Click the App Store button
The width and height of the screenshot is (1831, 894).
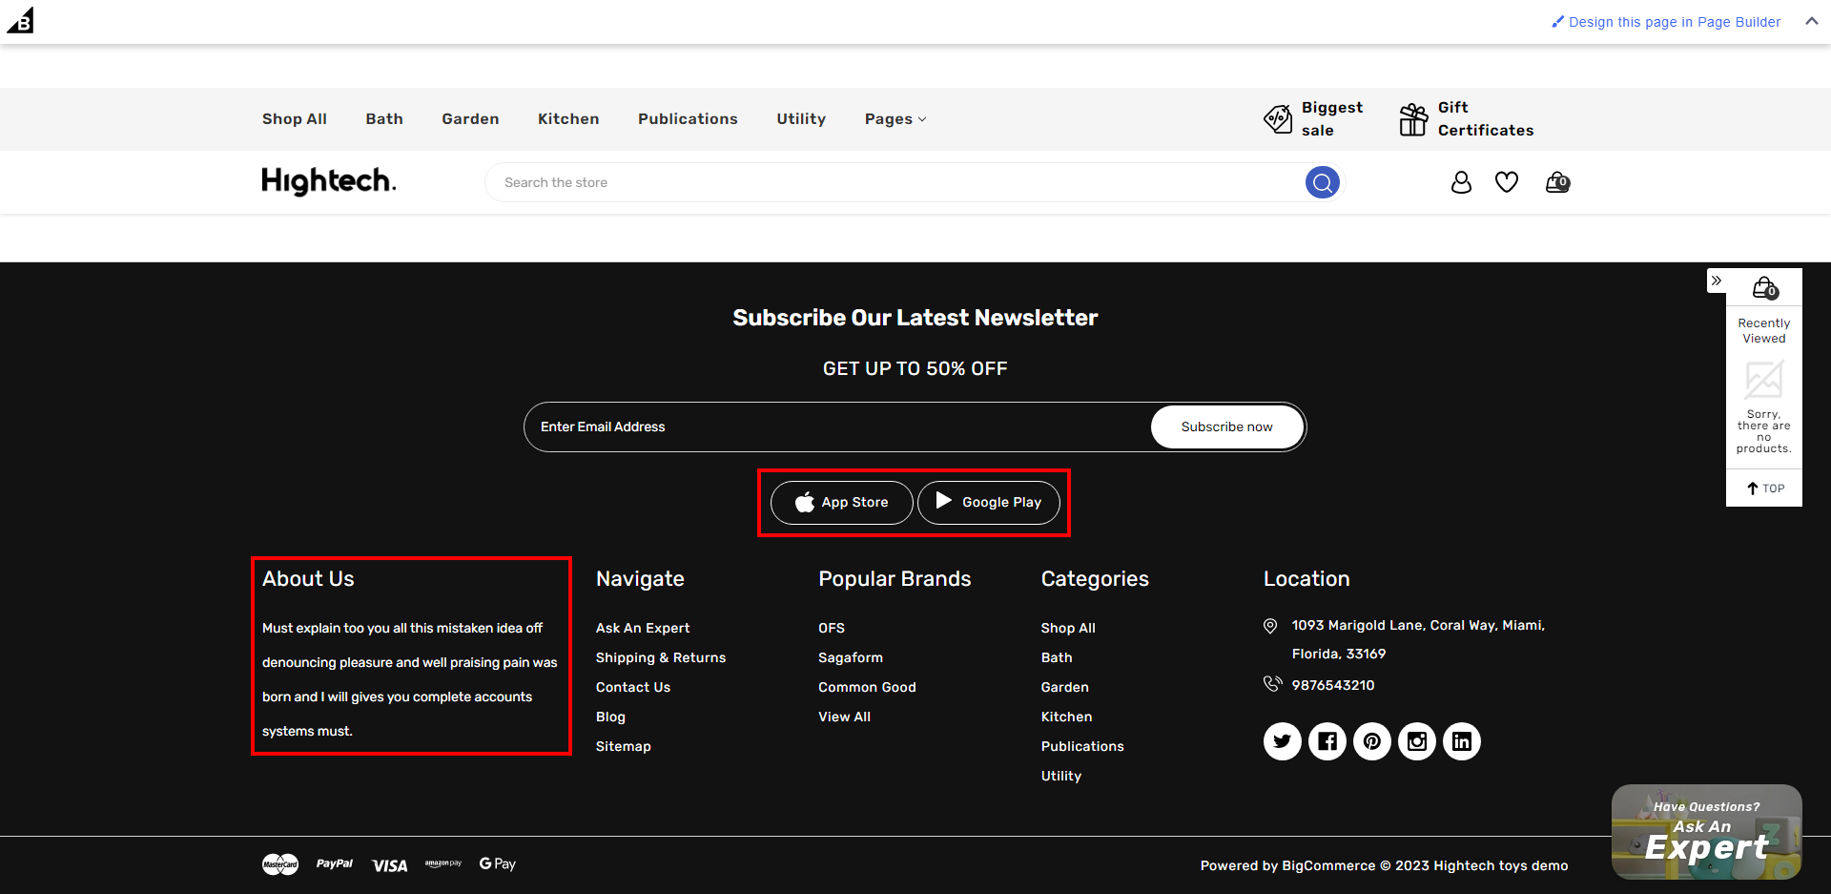pyautogui.click(x=841, y=503)
